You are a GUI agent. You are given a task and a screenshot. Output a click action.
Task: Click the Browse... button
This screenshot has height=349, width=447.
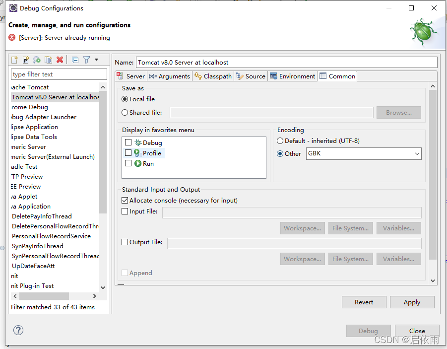tap(399, 112)
